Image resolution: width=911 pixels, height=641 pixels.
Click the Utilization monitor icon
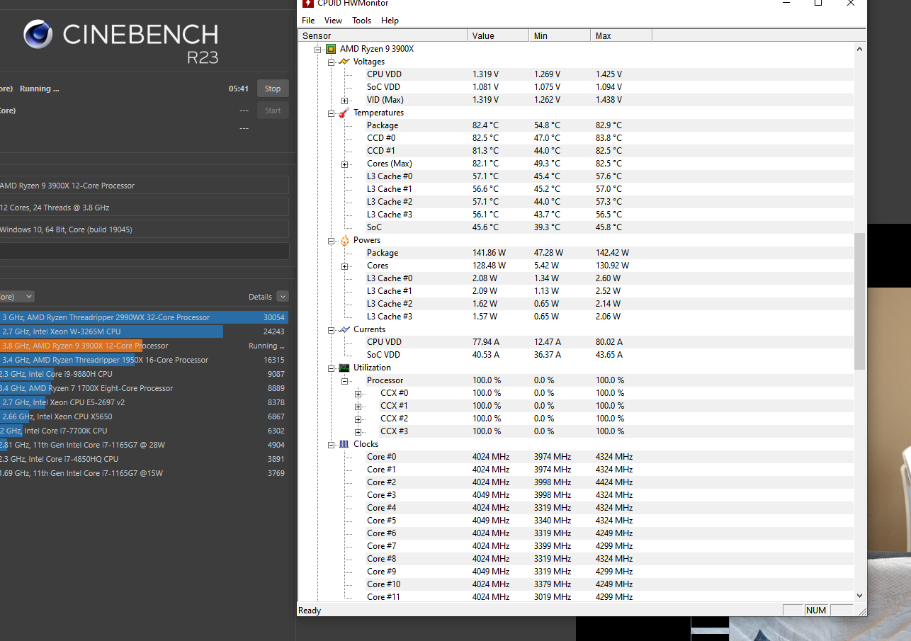[x=344, y=368]
